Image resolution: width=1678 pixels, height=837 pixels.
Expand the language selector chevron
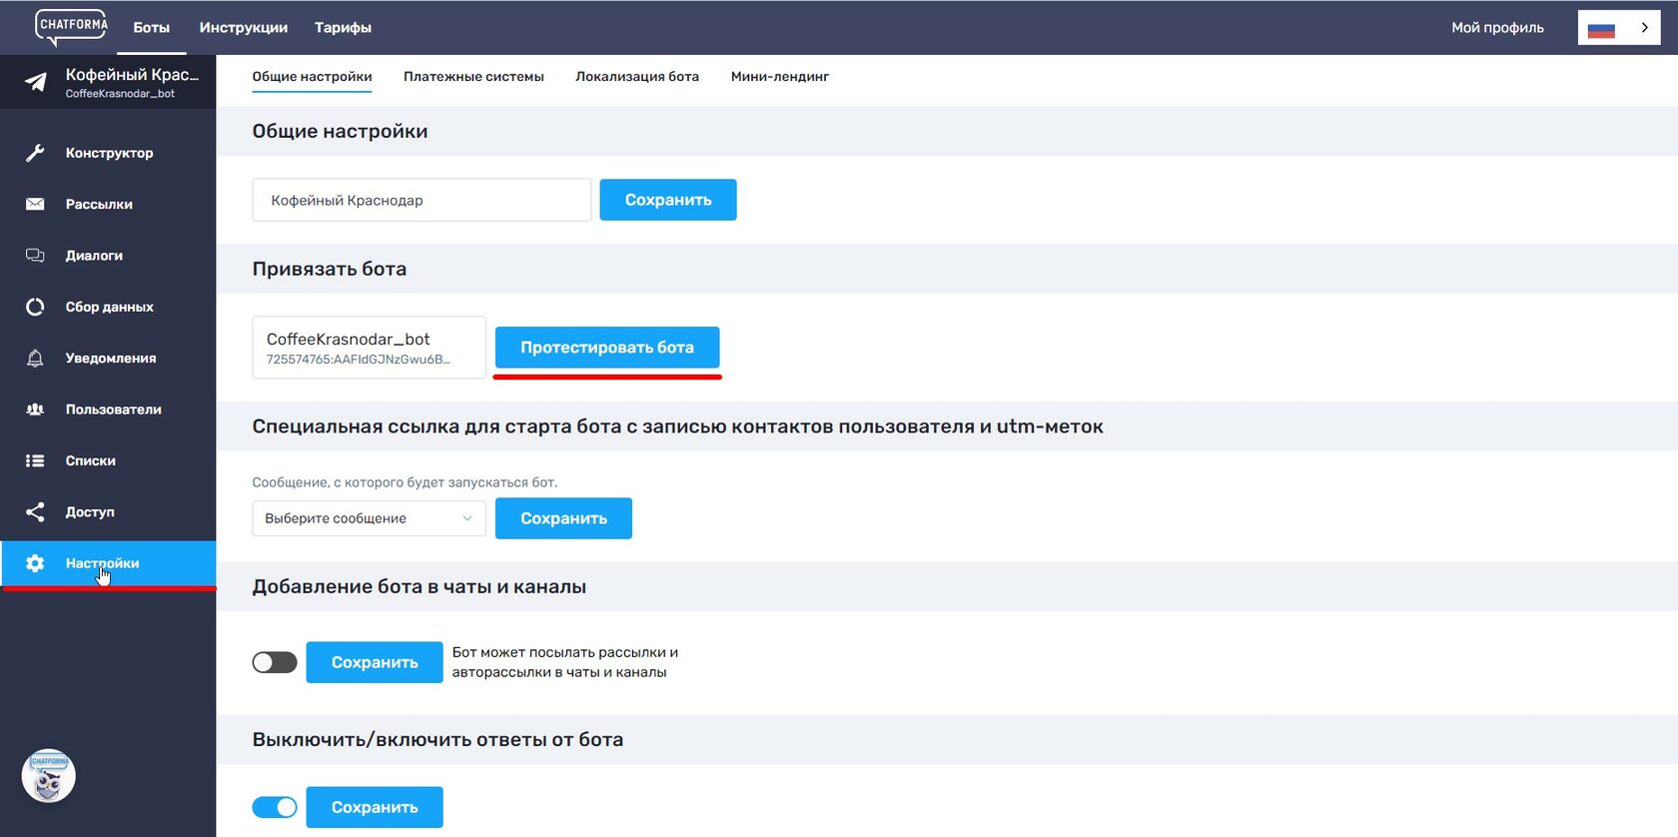1644,28
